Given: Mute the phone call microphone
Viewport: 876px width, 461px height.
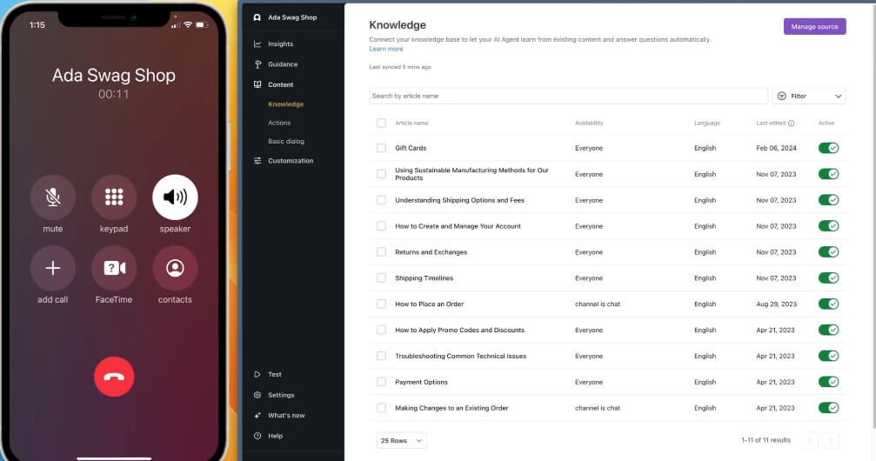Looking at the screenshot, I should [x=53, y=197].
